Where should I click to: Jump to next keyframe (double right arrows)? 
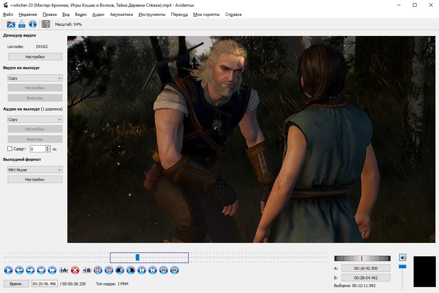[52, 270]
